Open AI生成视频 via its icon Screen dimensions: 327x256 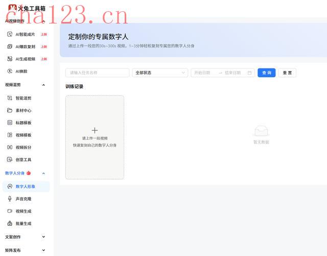pyautogui.click(x=10, y=59)
